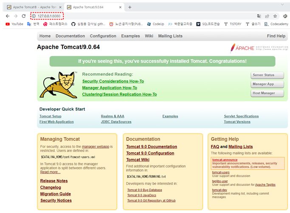Open Tomcat 9.0 Documentation link
This screenshot has height=213, width=290.
[152, 147]
